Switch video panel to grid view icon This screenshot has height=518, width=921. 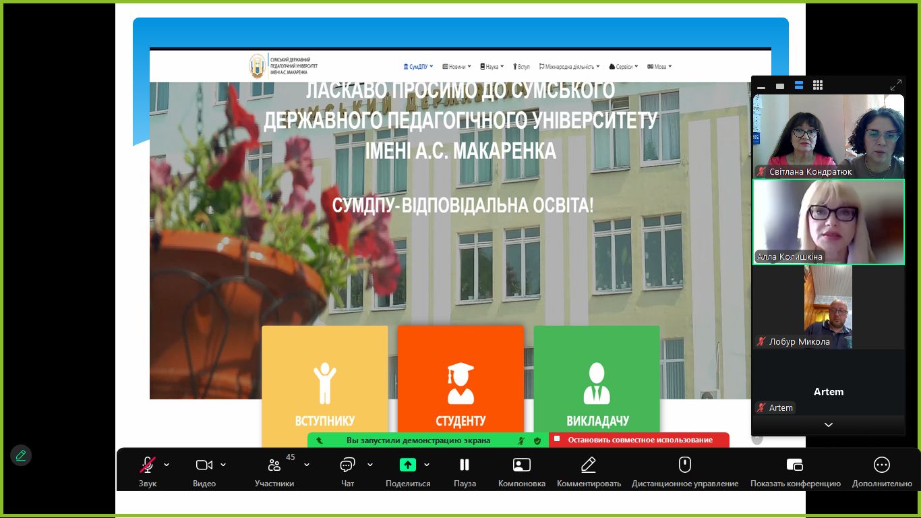818,86
